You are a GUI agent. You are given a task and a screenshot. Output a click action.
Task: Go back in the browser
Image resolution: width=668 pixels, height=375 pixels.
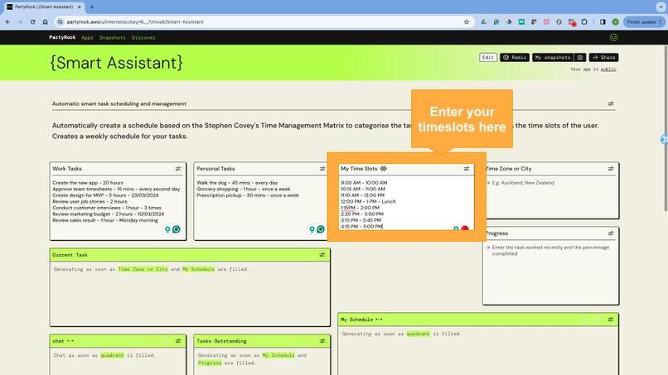[x=7, y=22]
